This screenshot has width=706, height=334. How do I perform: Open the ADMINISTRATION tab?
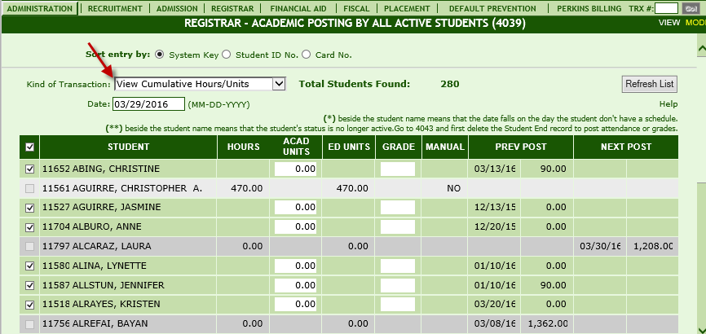[x=39, y=8]
